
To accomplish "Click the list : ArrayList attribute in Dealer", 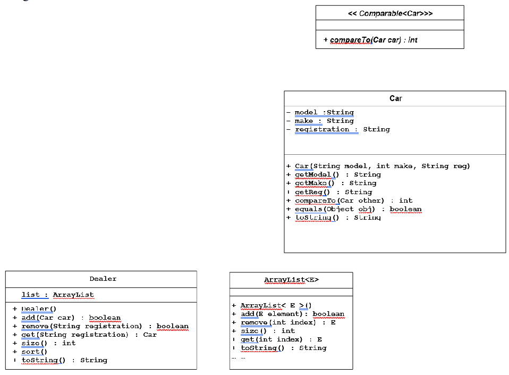I will tap(57, 294).
